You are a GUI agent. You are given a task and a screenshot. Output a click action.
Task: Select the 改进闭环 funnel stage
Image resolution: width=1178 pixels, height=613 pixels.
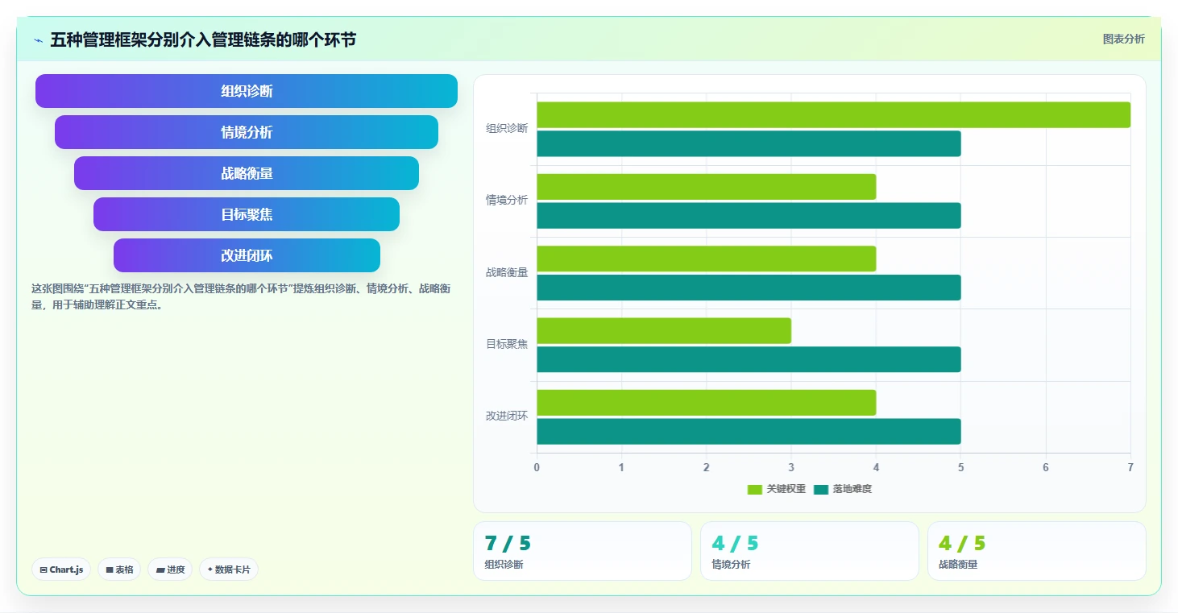pos(247,255)
